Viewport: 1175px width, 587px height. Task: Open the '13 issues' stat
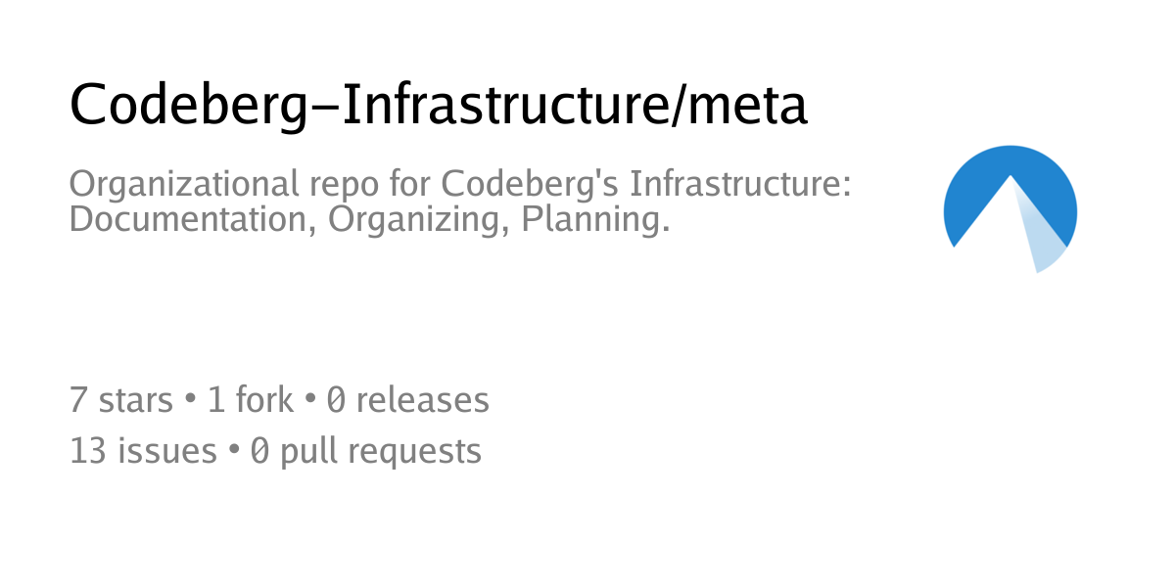point(143,451)
